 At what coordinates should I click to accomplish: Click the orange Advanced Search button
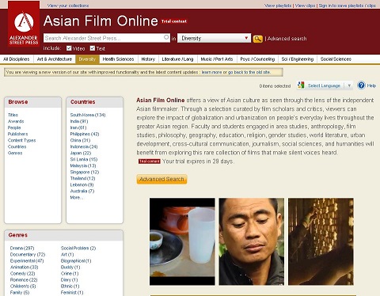pos(161,179)
